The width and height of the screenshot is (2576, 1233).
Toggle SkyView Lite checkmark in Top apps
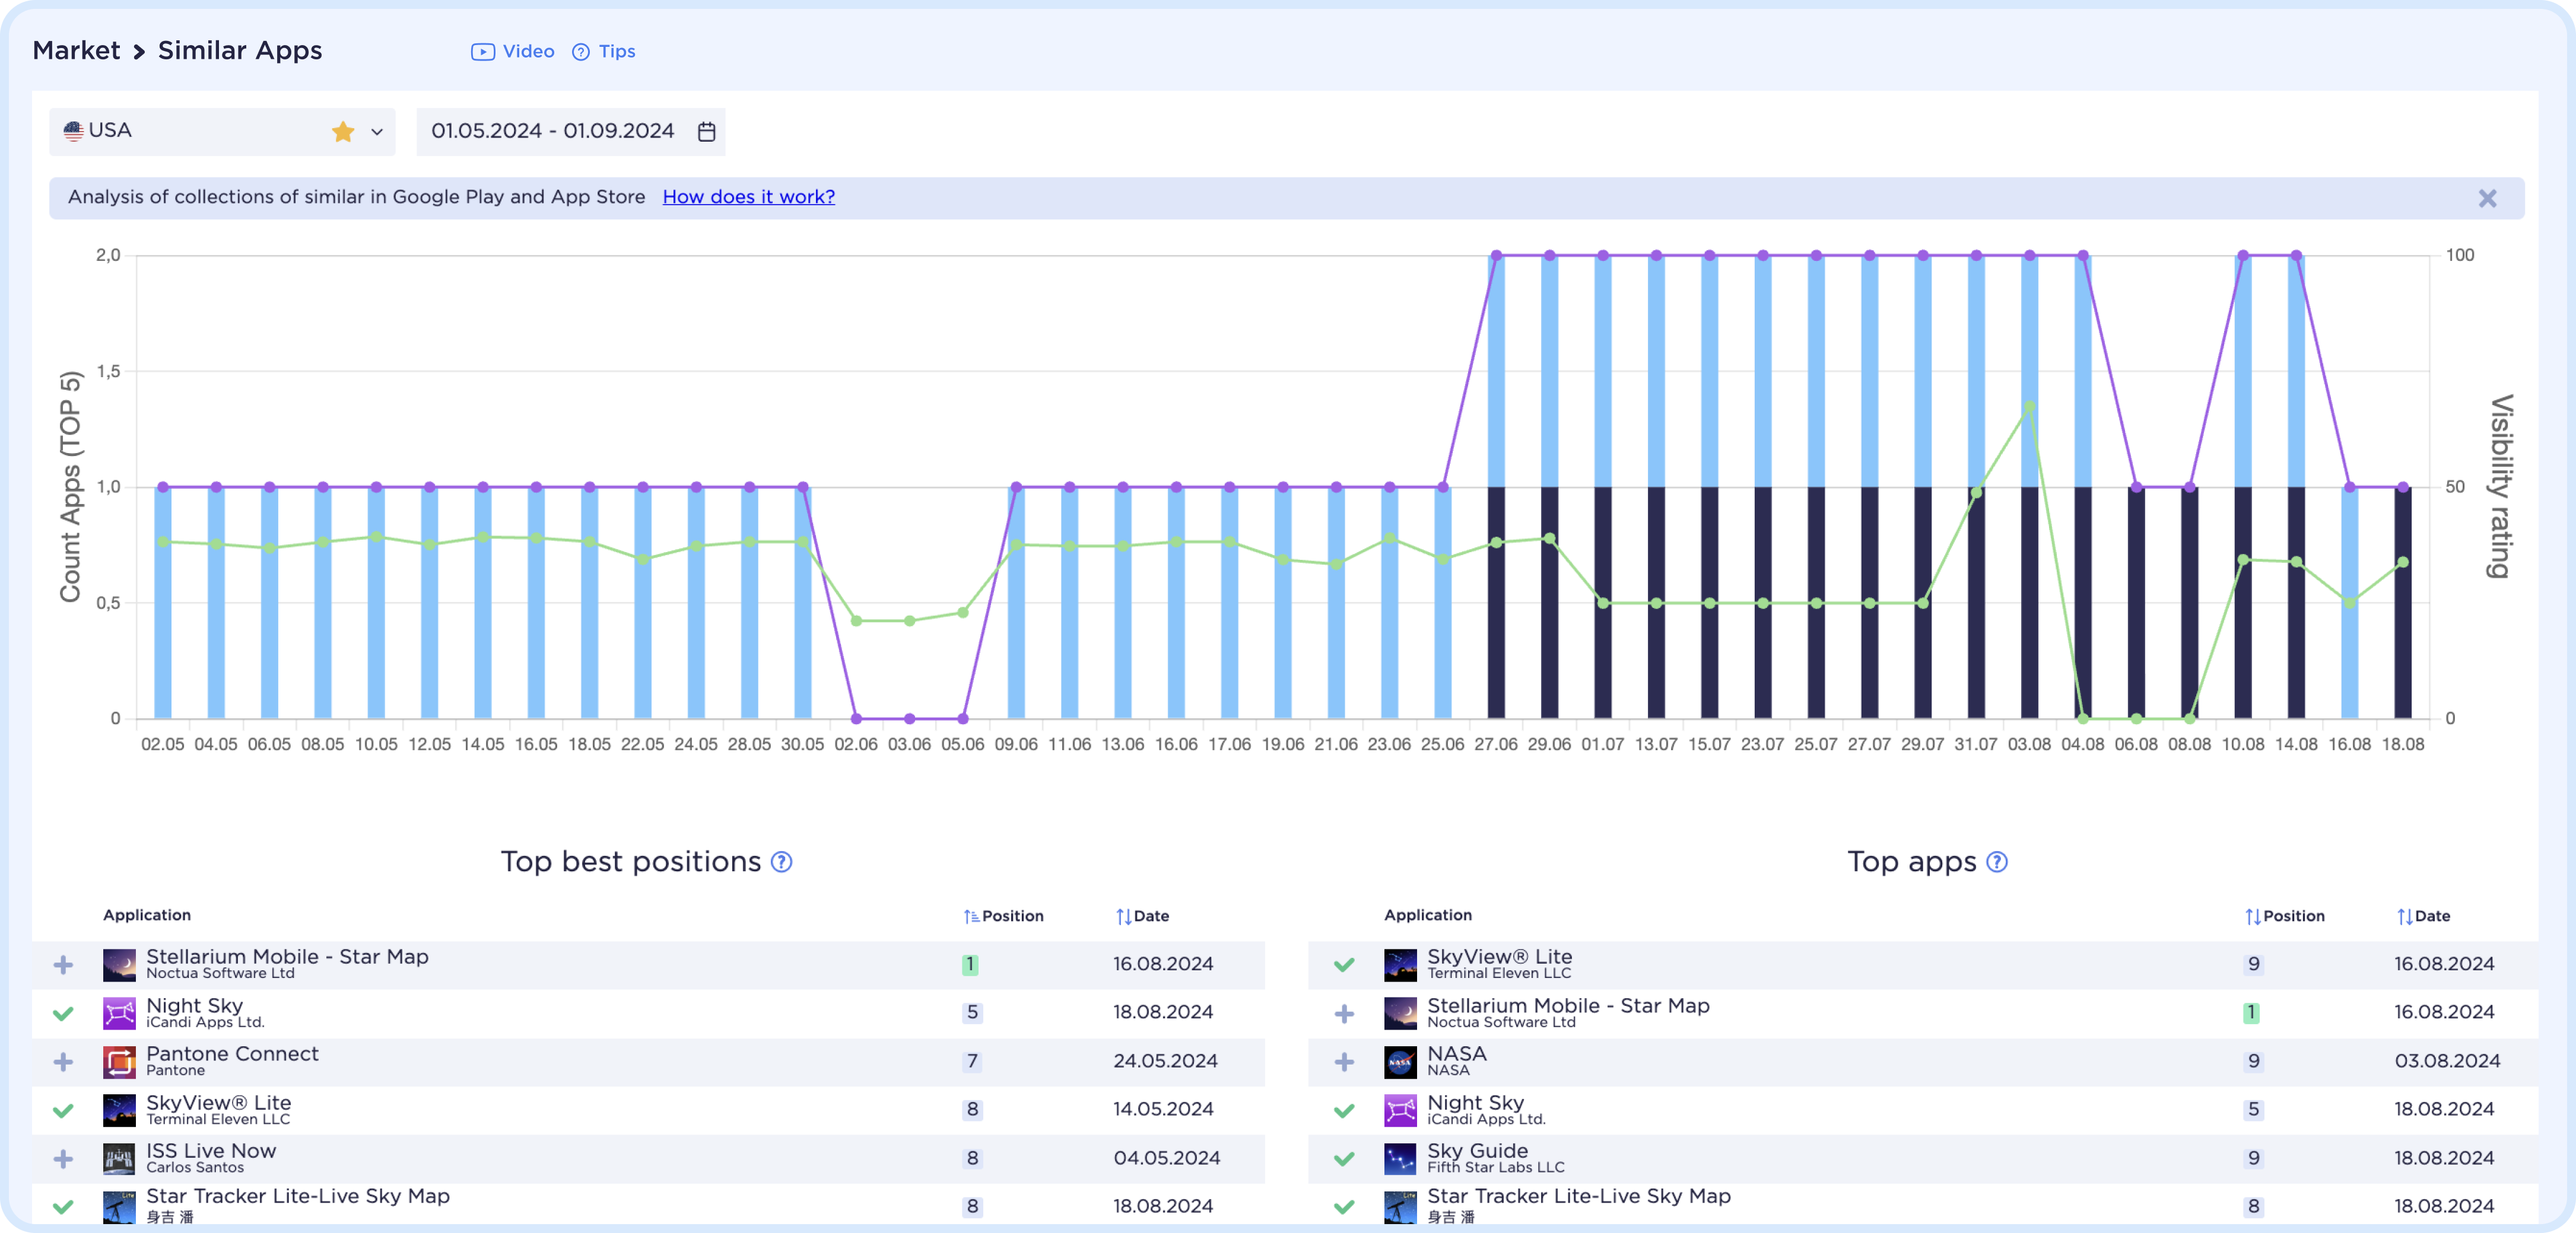click(1344, 964)
